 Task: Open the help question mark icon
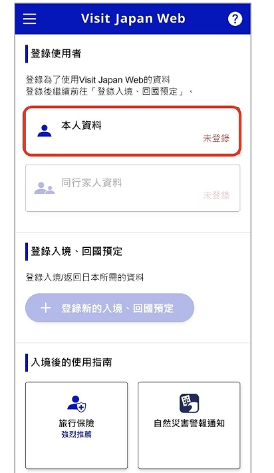pos(235,19)
